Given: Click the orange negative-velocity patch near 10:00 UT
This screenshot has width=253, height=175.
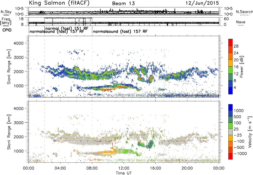Looking at the screenshot, I should pos(108,152).
